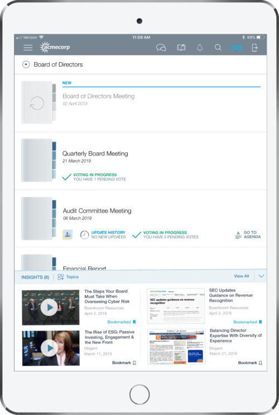Tap Audit Committee voting checkmark icon

coord(137,235)
